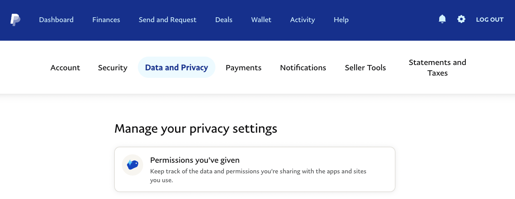Image resolution: width=515 pixels, height=199 pixels.
Task: View the Activity page
Action: [x=303, y=19]
